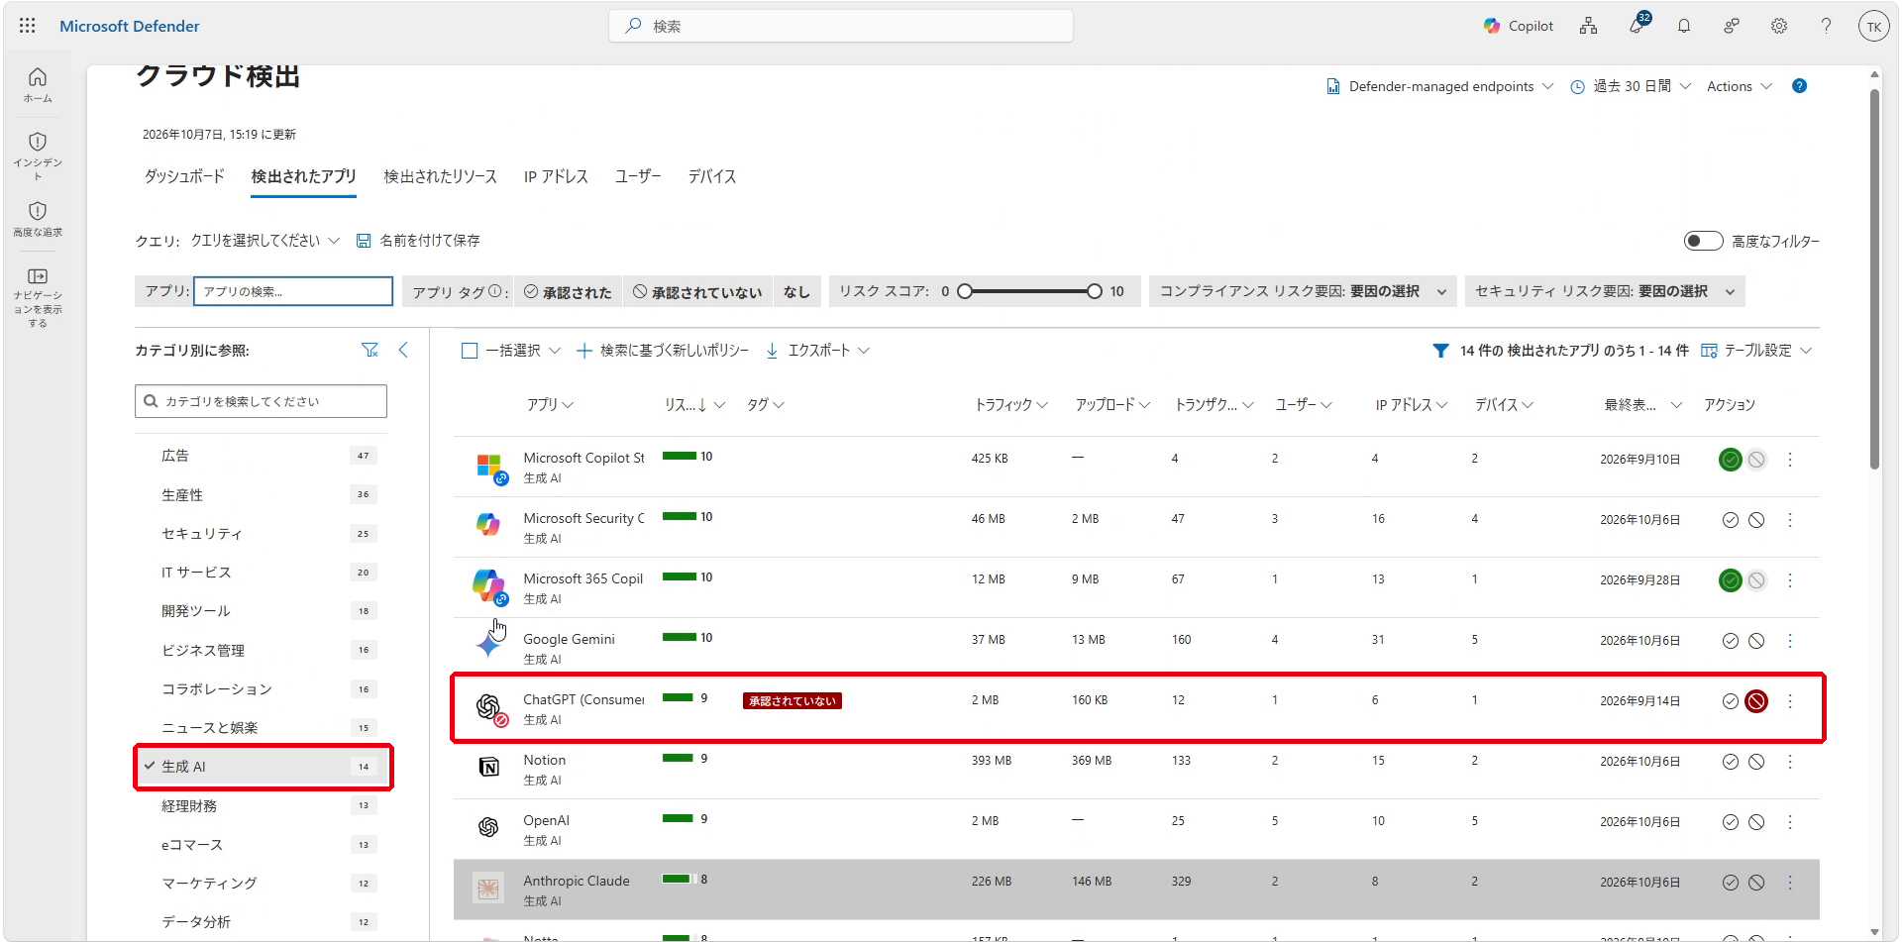Focus the アプリの検索 input field

293,291
